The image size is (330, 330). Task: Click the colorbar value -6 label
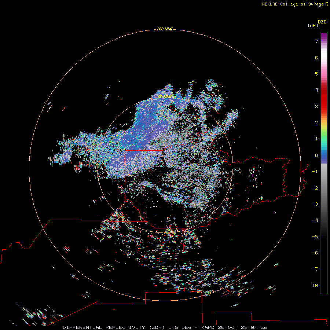click(x=315, y=253)
